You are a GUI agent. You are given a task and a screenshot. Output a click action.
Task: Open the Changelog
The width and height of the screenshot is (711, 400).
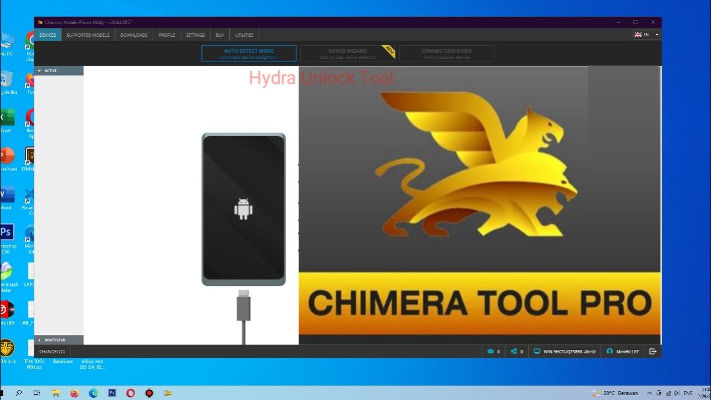(x=52, y=352)
